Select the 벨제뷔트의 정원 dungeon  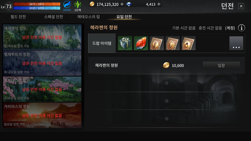tap(42, 63)
